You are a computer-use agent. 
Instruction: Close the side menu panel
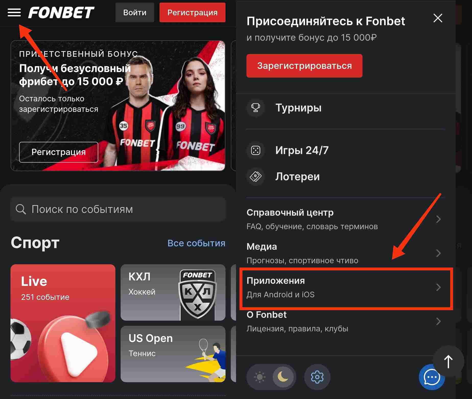pyautogui.click(x=438, y=18)
